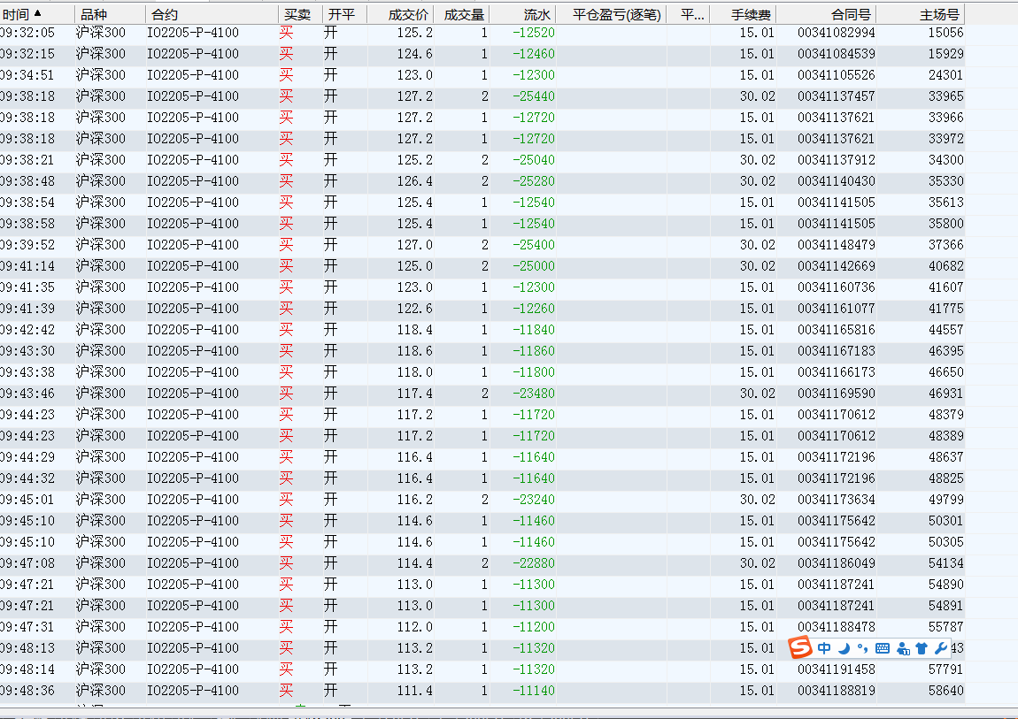Screen dimensions: 1018x719
Task: Open the Sogou account user icon
Action: (x=902, y=647)
